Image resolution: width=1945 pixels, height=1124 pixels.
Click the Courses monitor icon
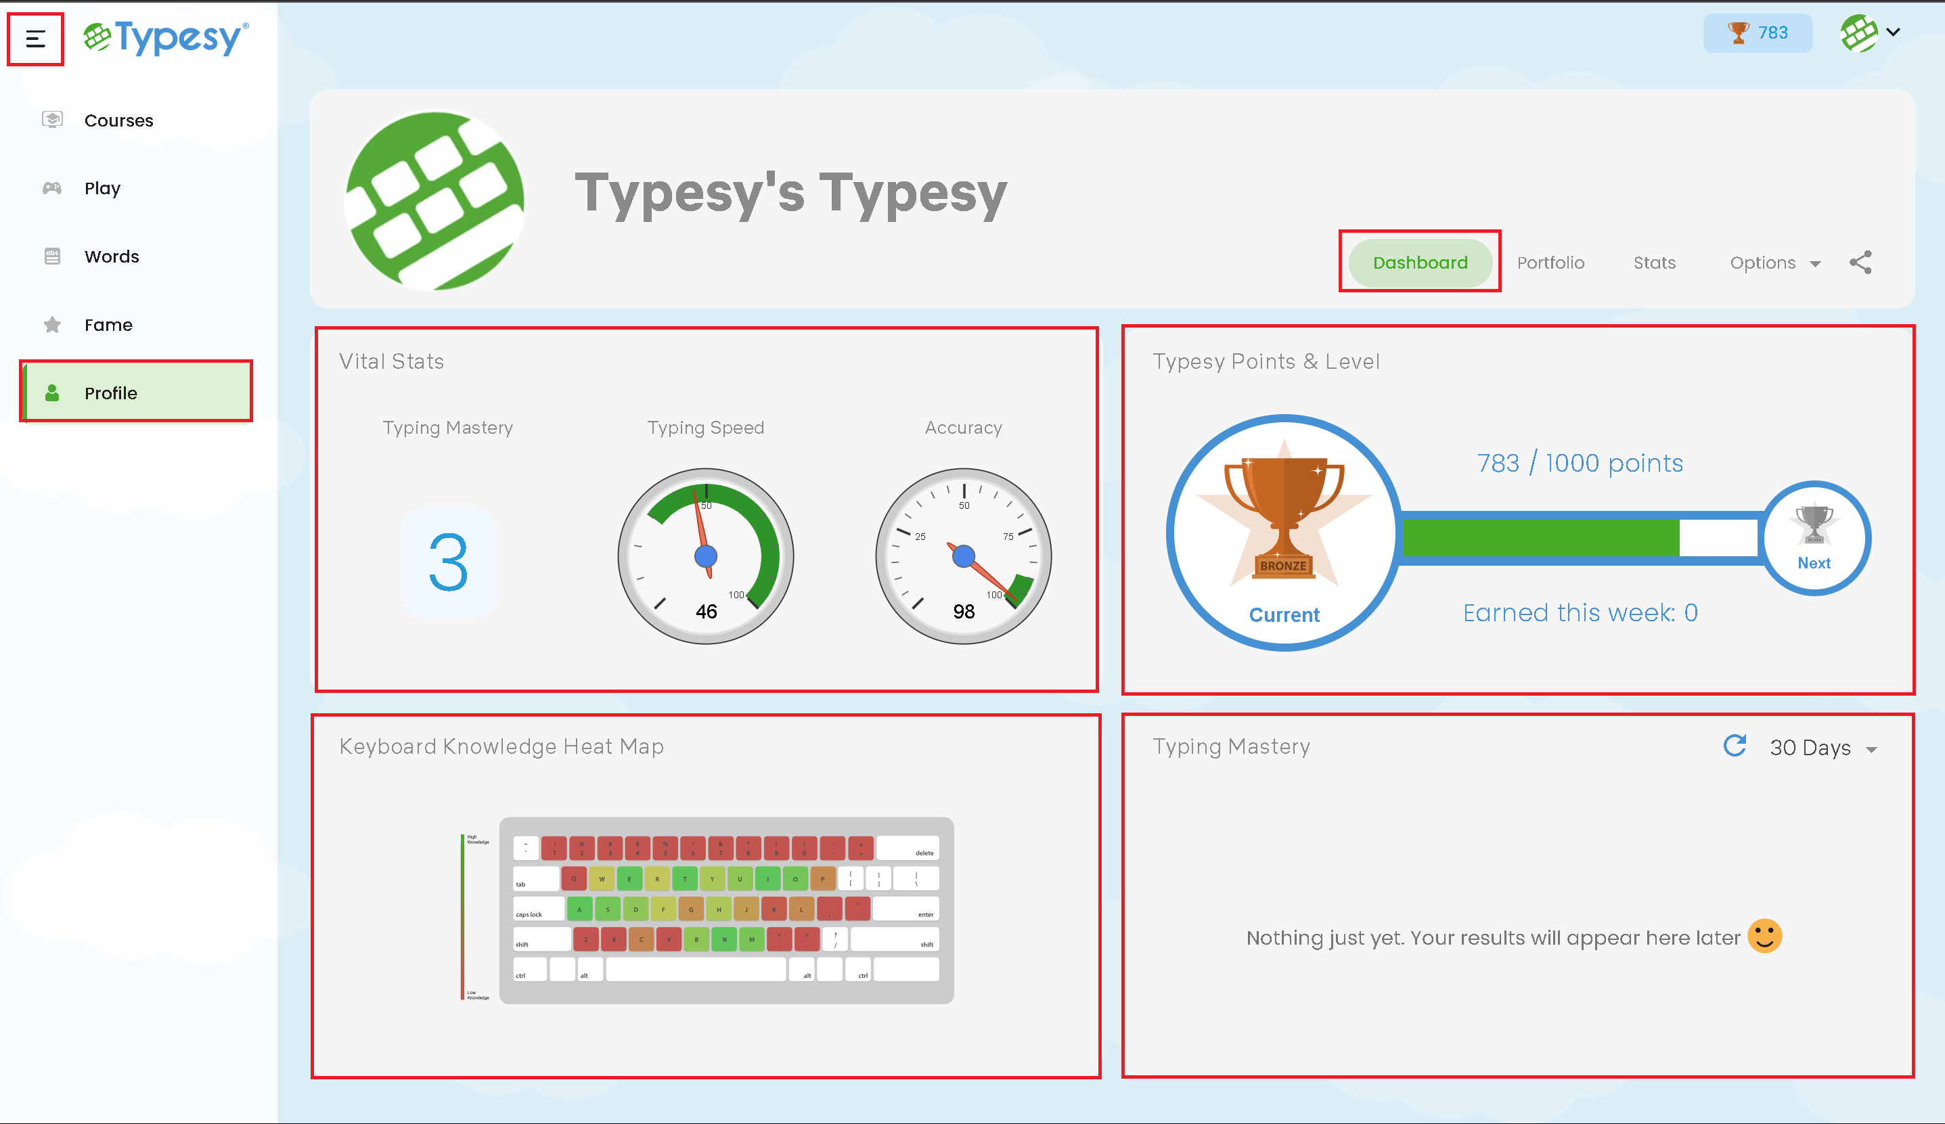(x=53, y=120)
